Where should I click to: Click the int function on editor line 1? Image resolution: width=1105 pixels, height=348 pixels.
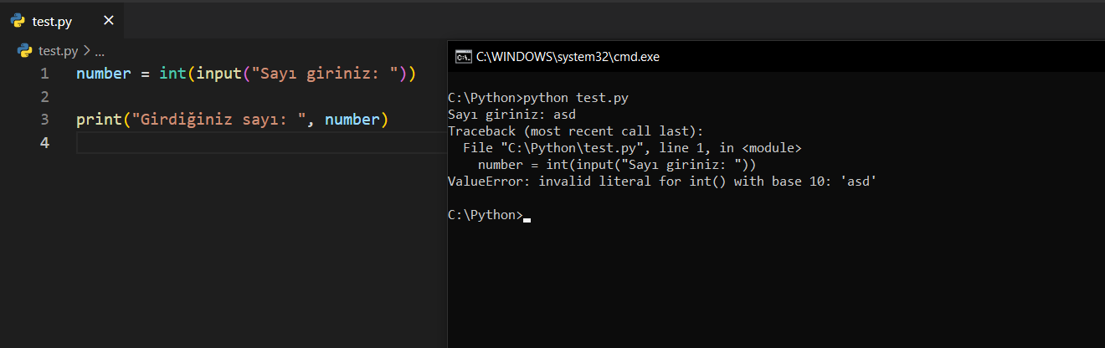click(172, 74)
